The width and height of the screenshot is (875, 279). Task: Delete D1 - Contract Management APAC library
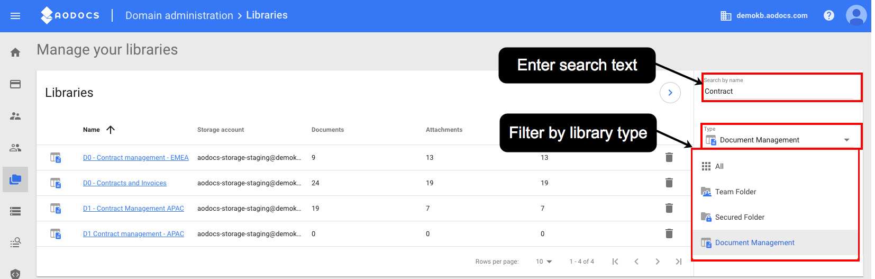pos(669,208)
